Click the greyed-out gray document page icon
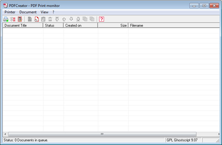Viewport: 222px width, 145px height. coord(30,19)
